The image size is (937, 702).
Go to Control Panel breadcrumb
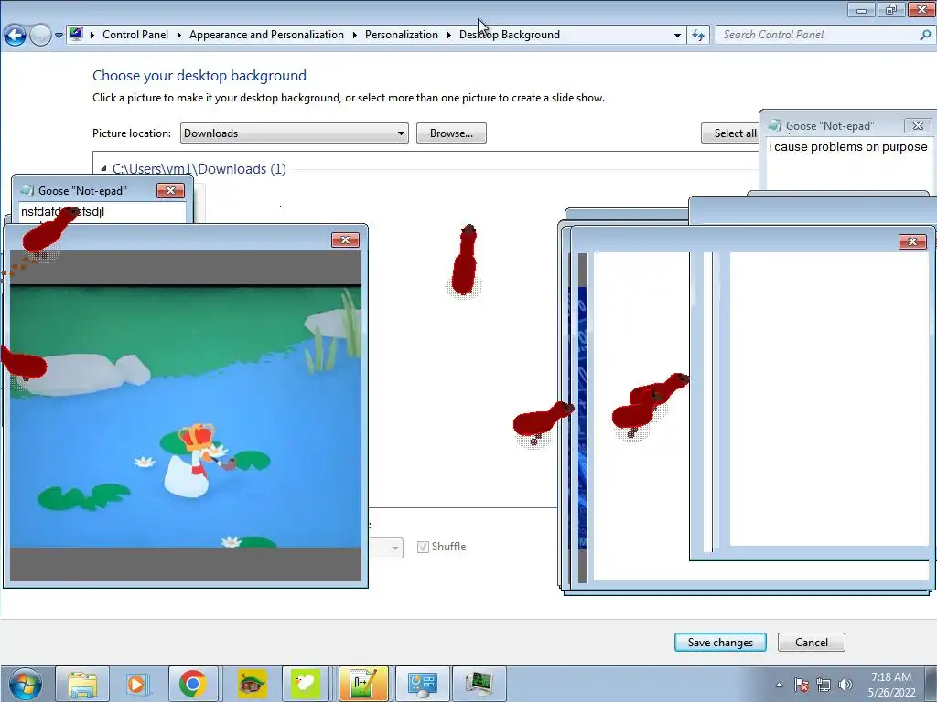point(135,35)
